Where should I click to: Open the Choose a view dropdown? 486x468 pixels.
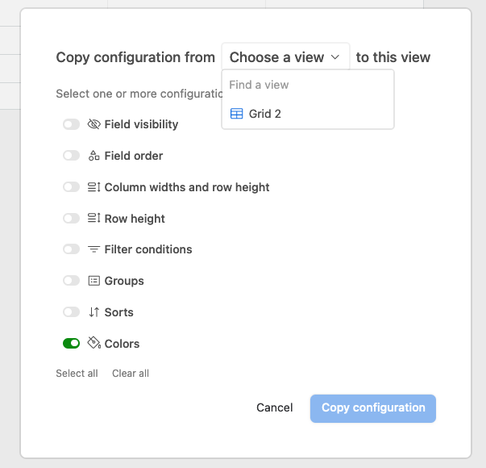[285, 56]
